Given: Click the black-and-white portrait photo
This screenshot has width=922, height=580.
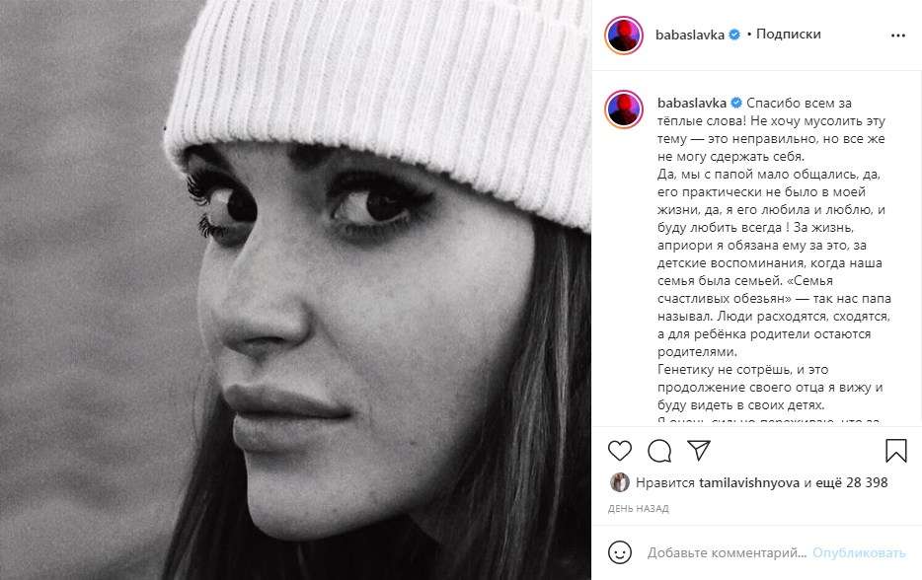Looking at the screenshot, I should 295,290.
